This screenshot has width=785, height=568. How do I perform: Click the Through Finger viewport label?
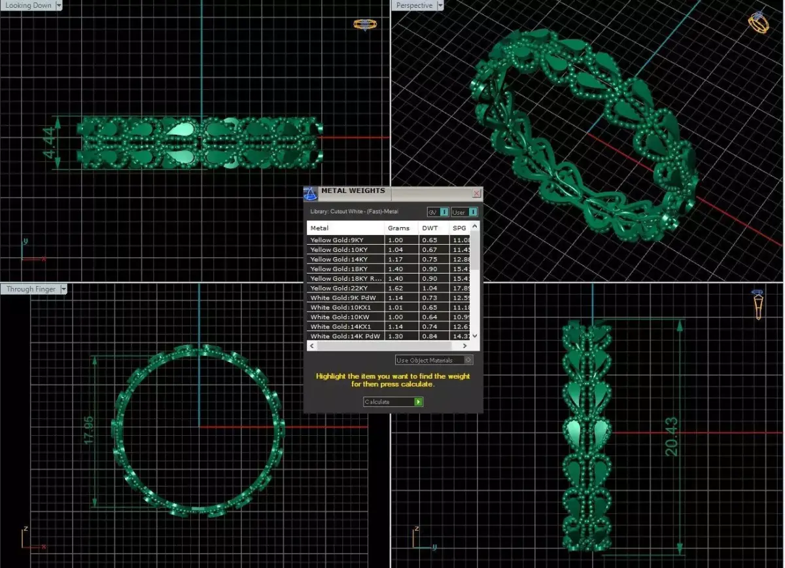31,289
